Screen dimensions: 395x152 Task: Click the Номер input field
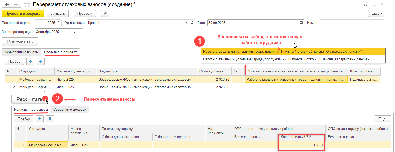[352, 23]
